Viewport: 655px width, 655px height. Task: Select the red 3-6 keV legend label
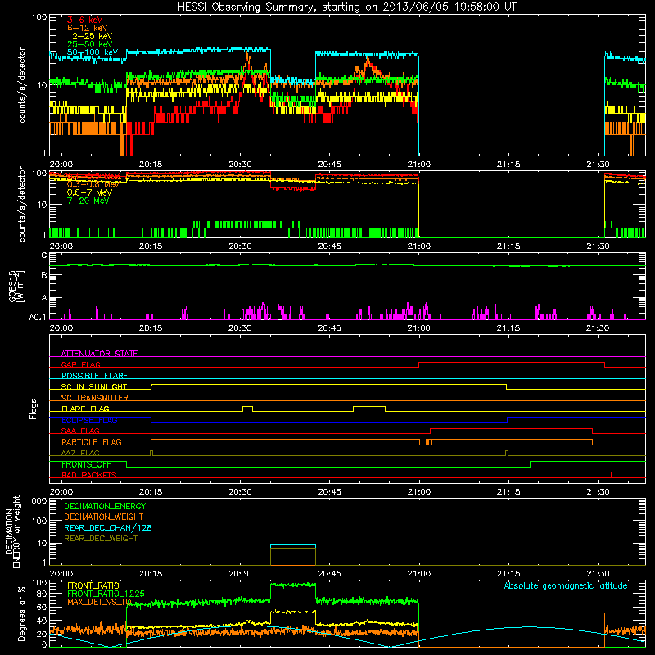pos(85,20)
